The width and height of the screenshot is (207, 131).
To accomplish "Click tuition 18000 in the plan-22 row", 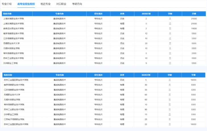I will [193, 124].
